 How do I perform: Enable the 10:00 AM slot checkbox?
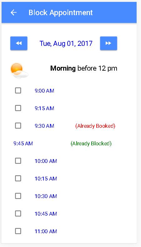18,161
